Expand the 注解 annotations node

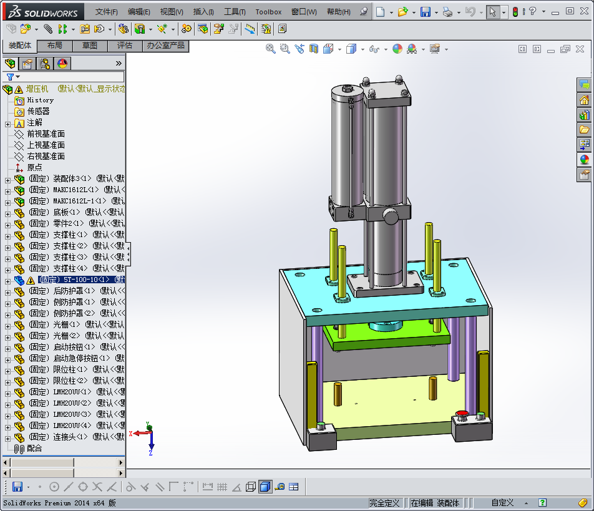(7, 124)
